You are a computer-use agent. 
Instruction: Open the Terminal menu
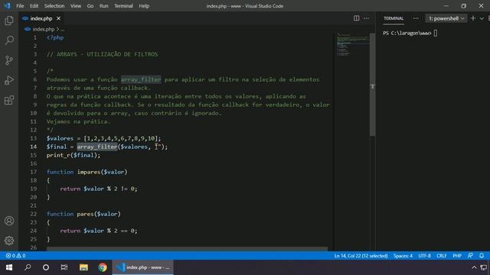point(123,6)
